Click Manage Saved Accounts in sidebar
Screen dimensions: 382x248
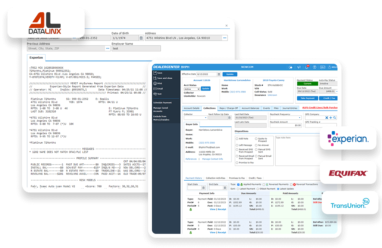[x=160, y=109]
